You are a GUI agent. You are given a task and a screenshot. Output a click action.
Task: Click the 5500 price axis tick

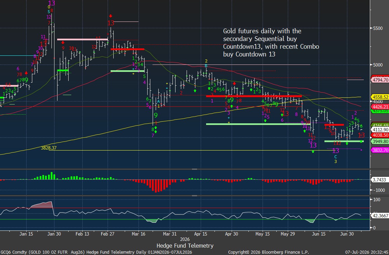click(378, 28)
